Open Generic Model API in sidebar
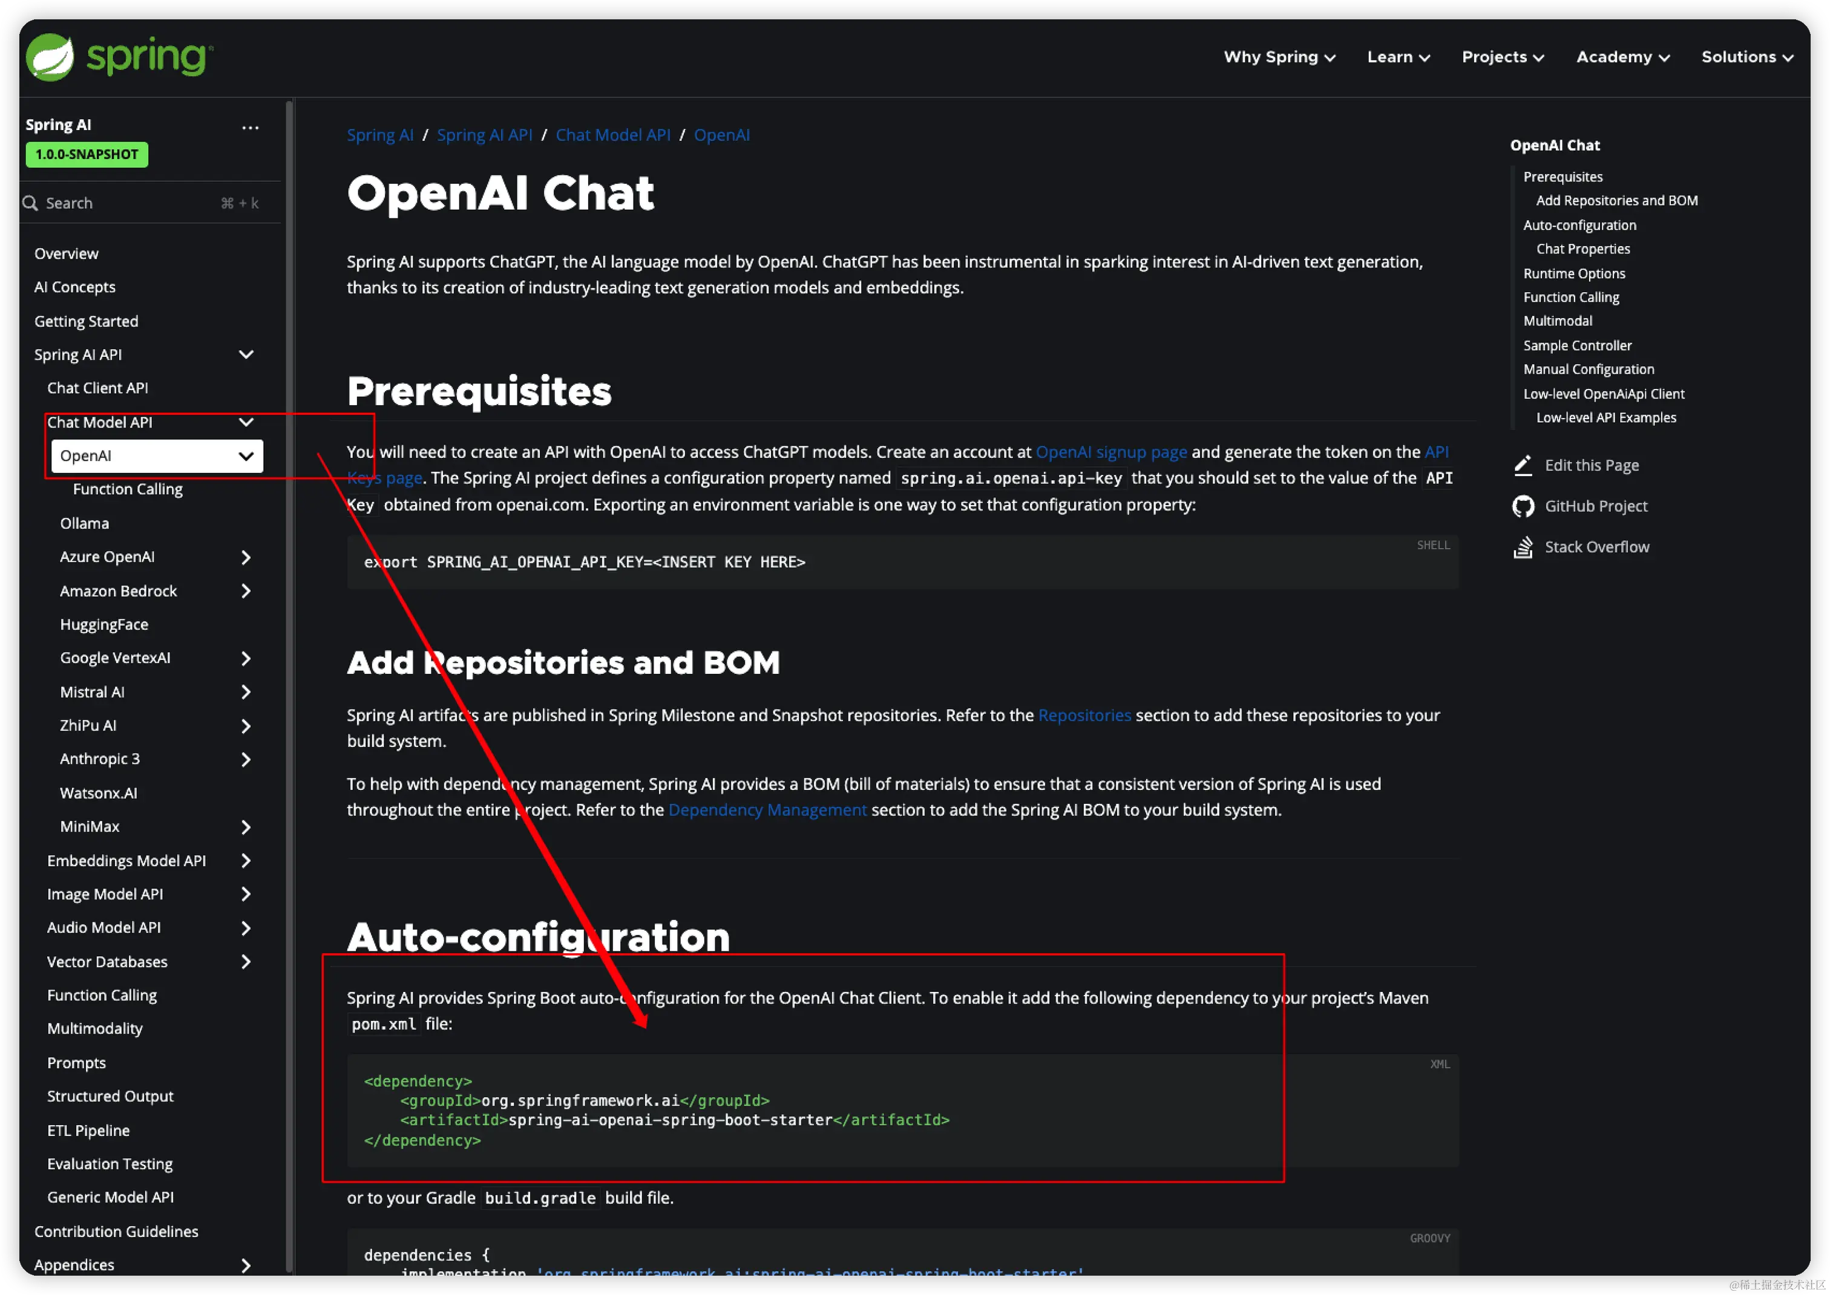 point(110,1198)
